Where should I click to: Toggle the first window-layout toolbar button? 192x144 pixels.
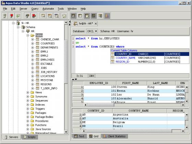(73, 16)
